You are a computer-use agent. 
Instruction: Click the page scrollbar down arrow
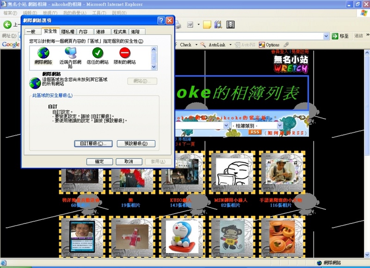point(367,254)
